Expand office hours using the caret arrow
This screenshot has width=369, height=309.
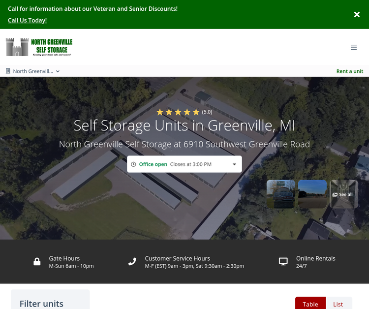click(x=234, y=164)
